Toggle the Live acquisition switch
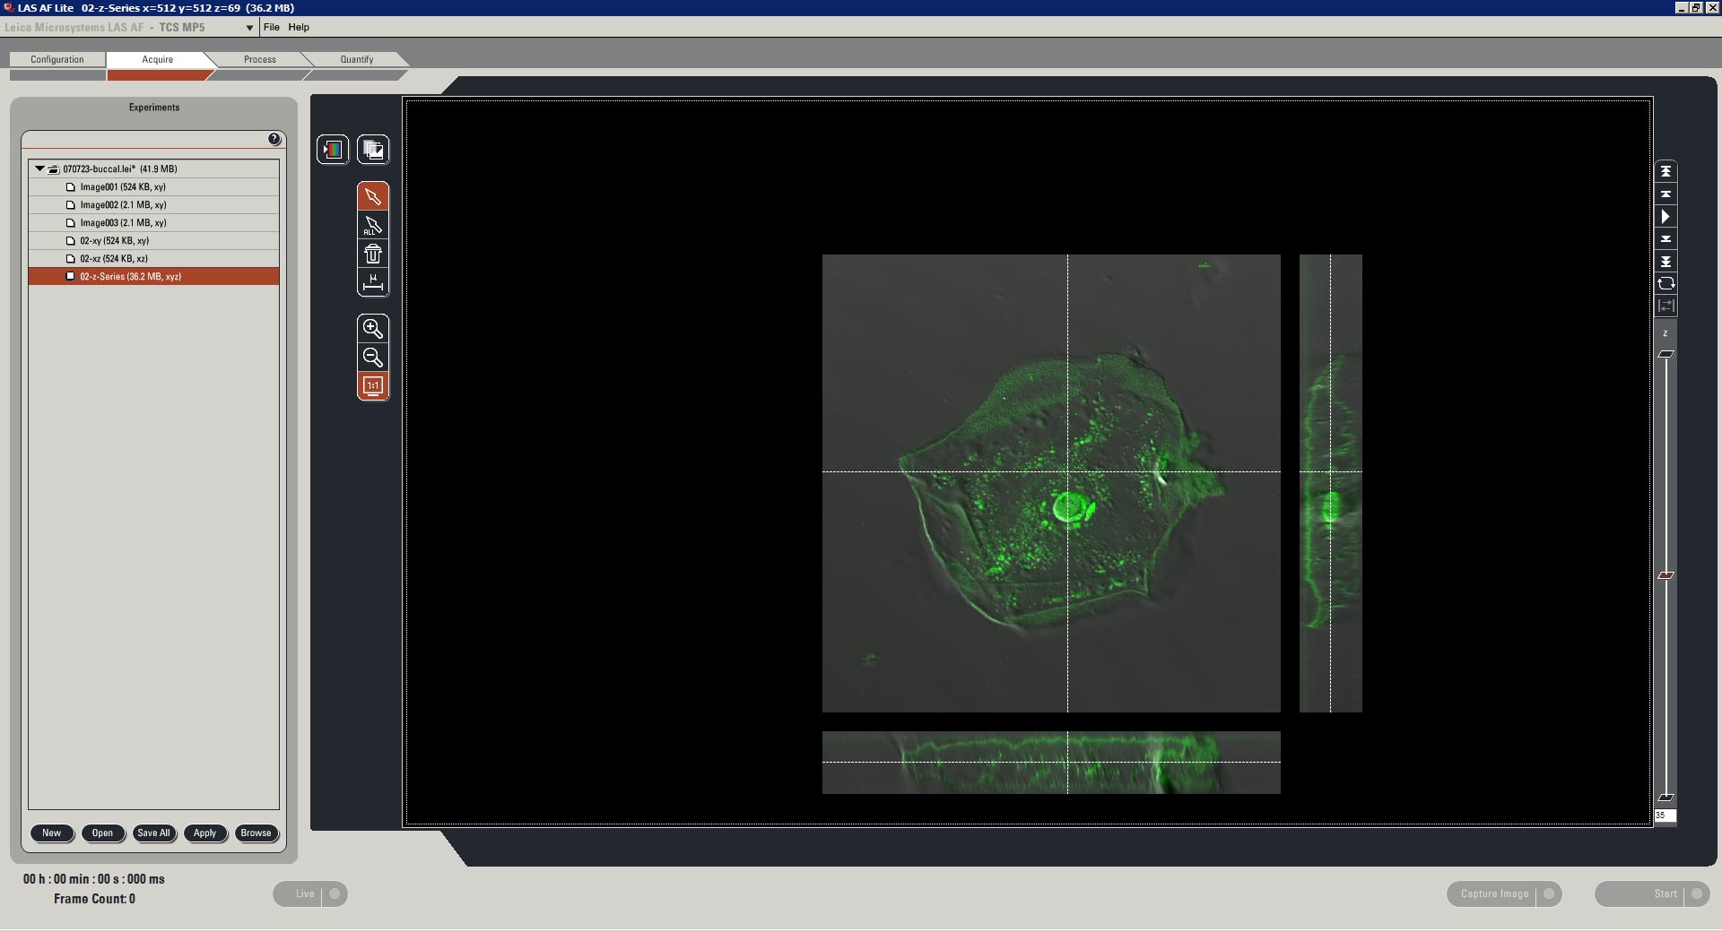This screenshot has width=1722, height=932. [x=334, y=893]
